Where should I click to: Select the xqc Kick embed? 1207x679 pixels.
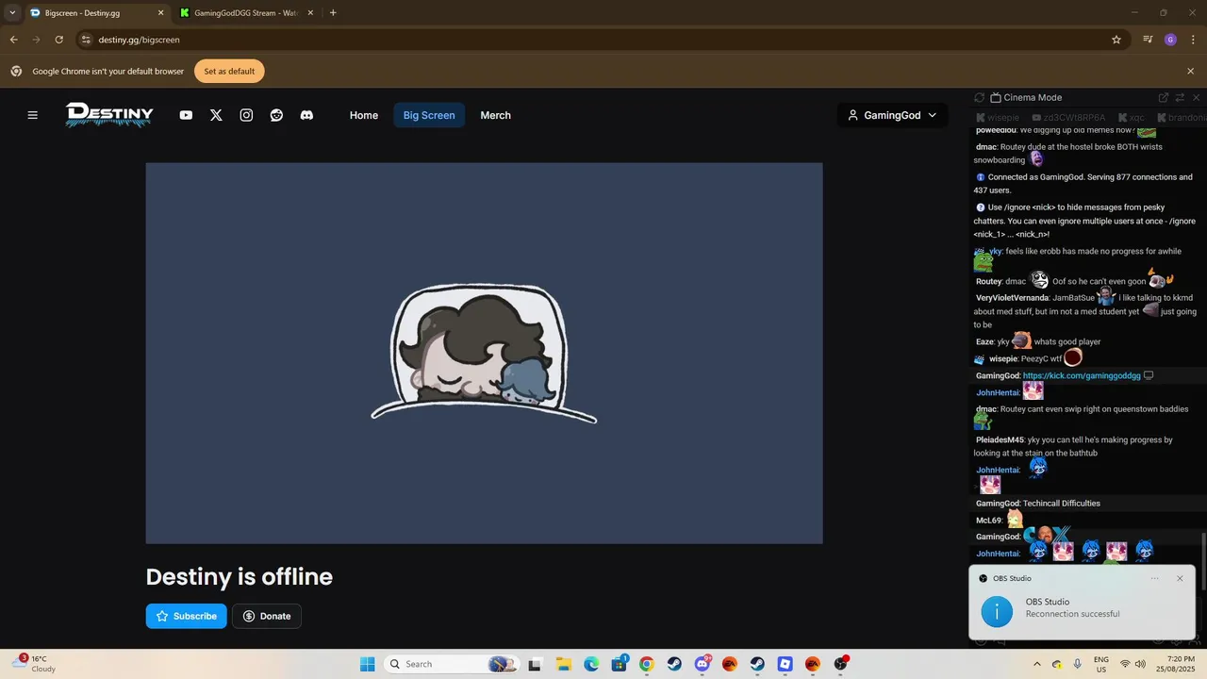[1131, 118]
